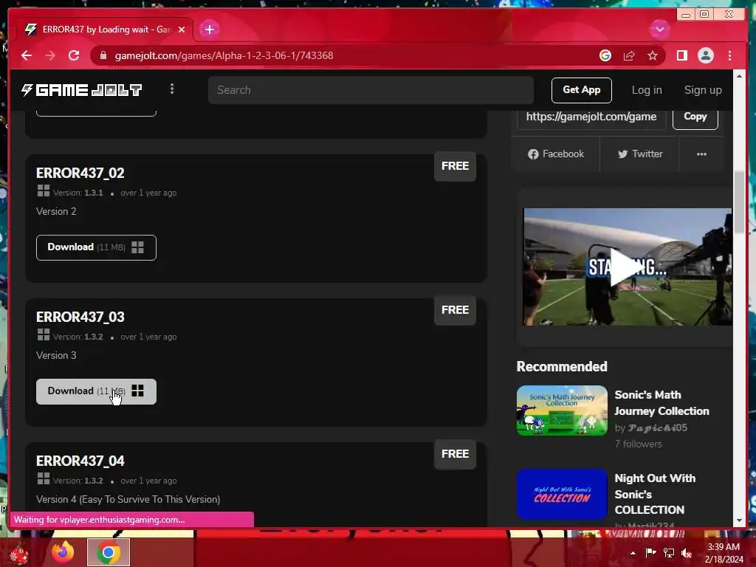Click the Recommended section heading

coord(562,366)
